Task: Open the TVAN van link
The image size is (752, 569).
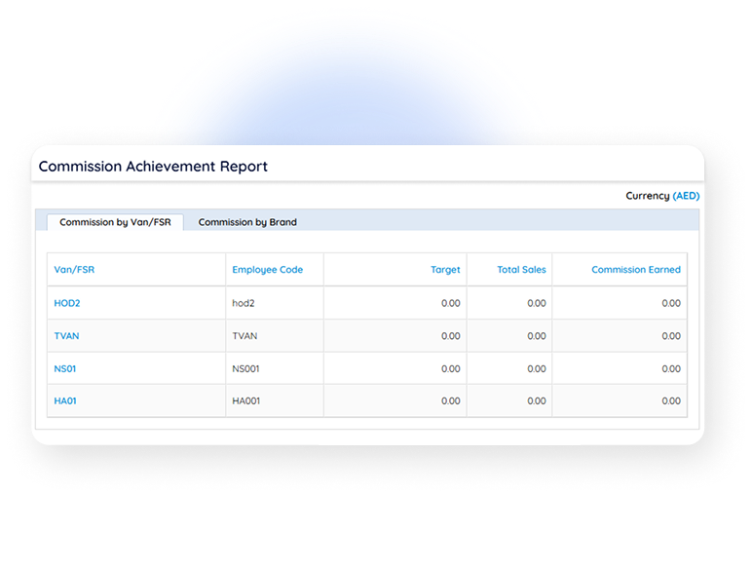Action: tap(66, 336)
